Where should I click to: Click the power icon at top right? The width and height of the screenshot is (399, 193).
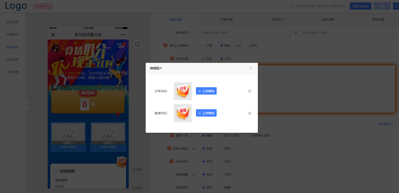point(396,6)
